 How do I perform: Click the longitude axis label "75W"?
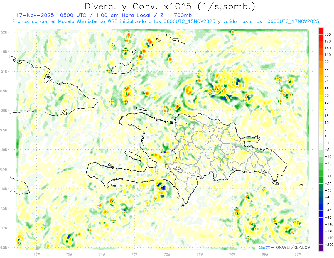coord(69,254)
